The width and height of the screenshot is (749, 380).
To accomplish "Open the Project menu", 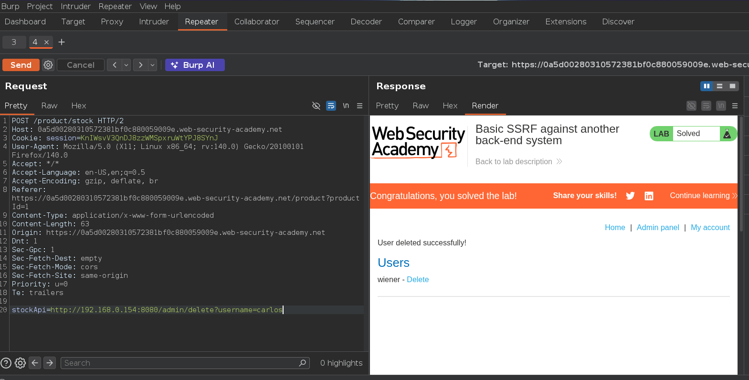I will point(40,6).
